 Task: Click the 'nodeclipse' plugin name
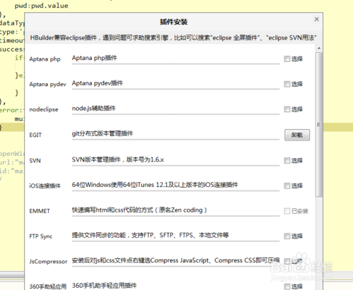[x=44, y=109]
